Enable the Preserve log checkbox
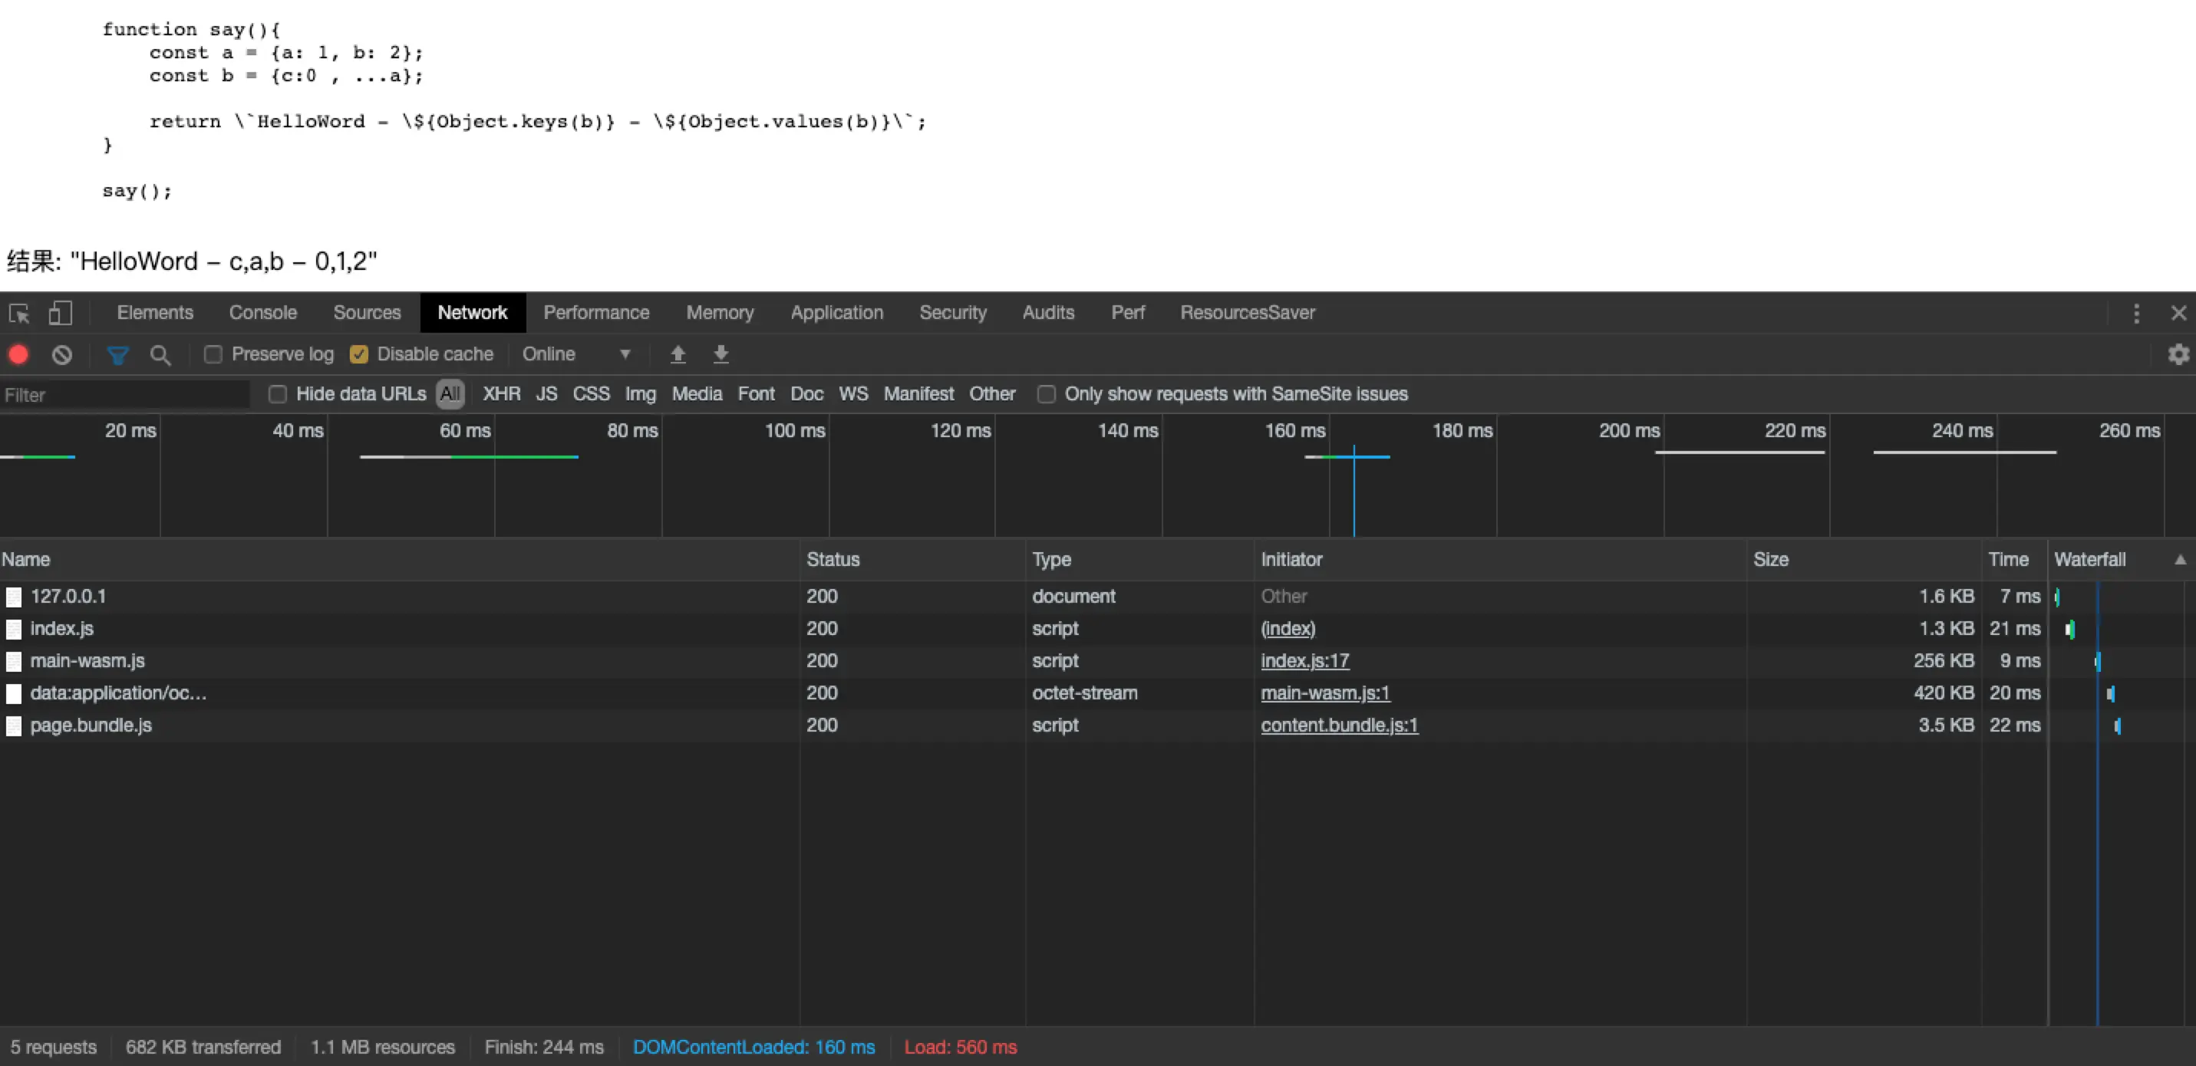Image resolution: width=2196 pixels, height=1066 pixels. pyautogui.click(x=213, y=354)
